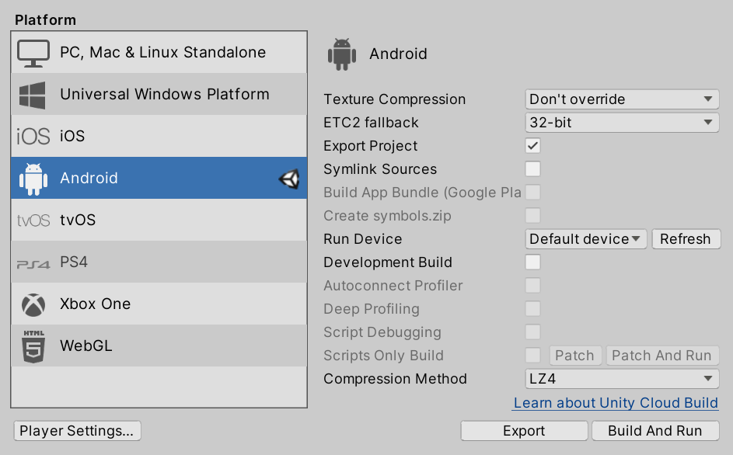Open the Compression Method dropdown

pyautogui.click(x=622, y=379)
